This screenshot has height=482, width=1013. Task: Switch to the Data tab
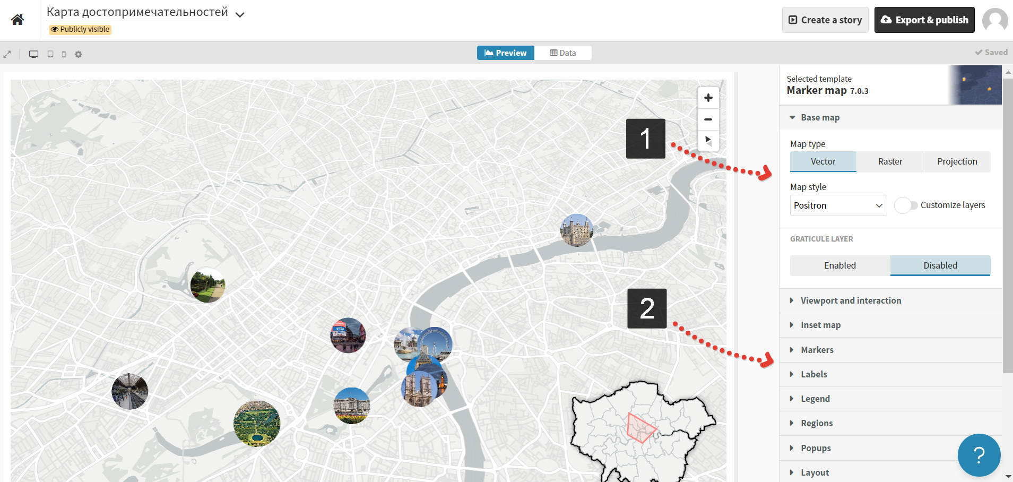pyautogui.click(x=562, y=53)
